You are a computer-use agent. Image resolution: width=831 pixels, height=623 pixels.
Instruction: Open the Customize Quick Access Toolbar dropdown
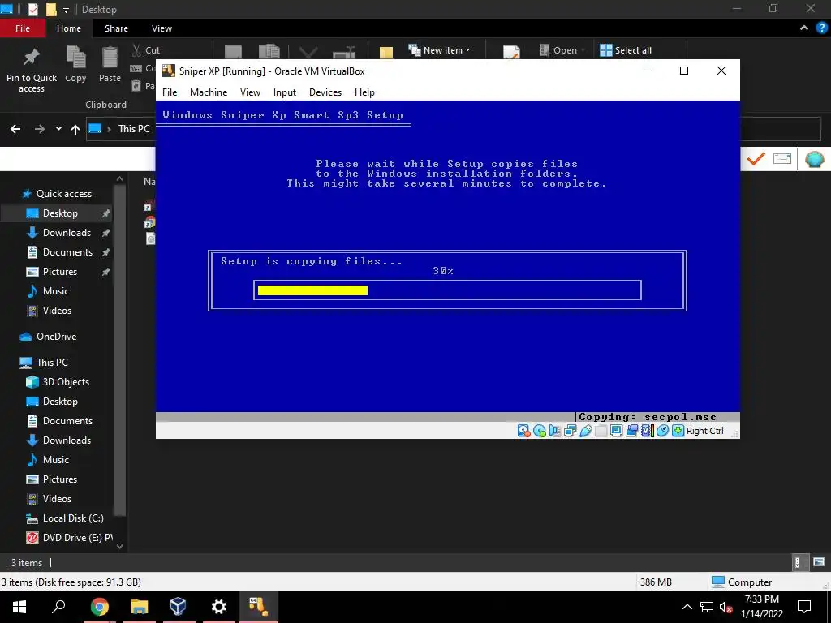pos(66,10)
